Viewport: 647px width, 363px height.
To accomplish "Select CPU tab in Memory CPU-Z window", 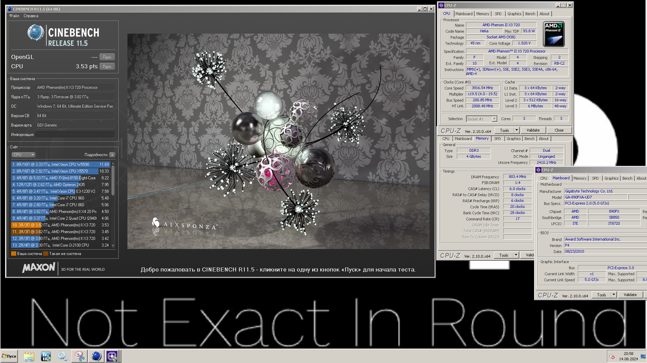I will 446,139.
